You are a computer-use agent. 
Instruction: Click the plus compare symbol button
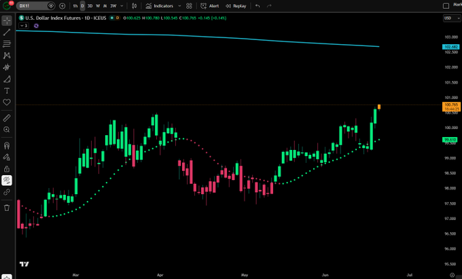coord(62,6)
